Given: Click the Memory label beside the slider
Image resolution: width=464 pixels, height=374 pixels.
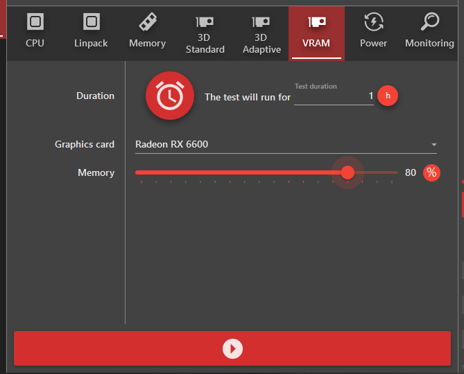Looking at the screenshot, I should pyautogui.click(x=96, y=173).
